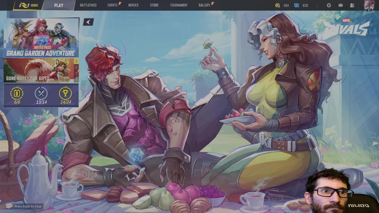Screen dimensions: 379x213
Task: Open the Battlepass tab
Action: click(88, 5)
